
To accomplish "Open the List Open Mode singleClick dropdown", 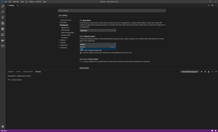I will (x=97, y=30).
